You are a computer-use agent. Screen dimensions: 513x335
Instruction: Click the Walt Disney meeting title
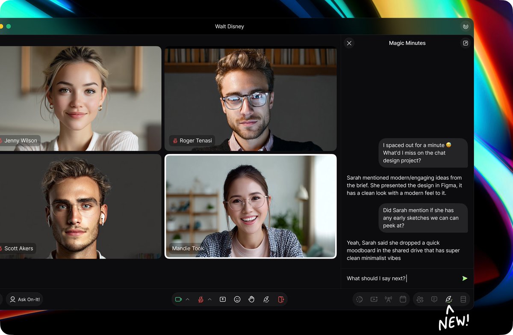tap(230, 27)
